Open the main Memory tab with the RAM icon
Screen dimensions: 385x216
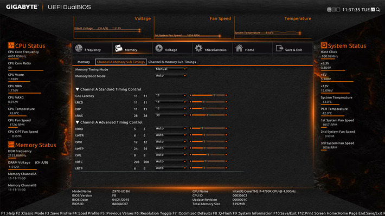[132, 48]
